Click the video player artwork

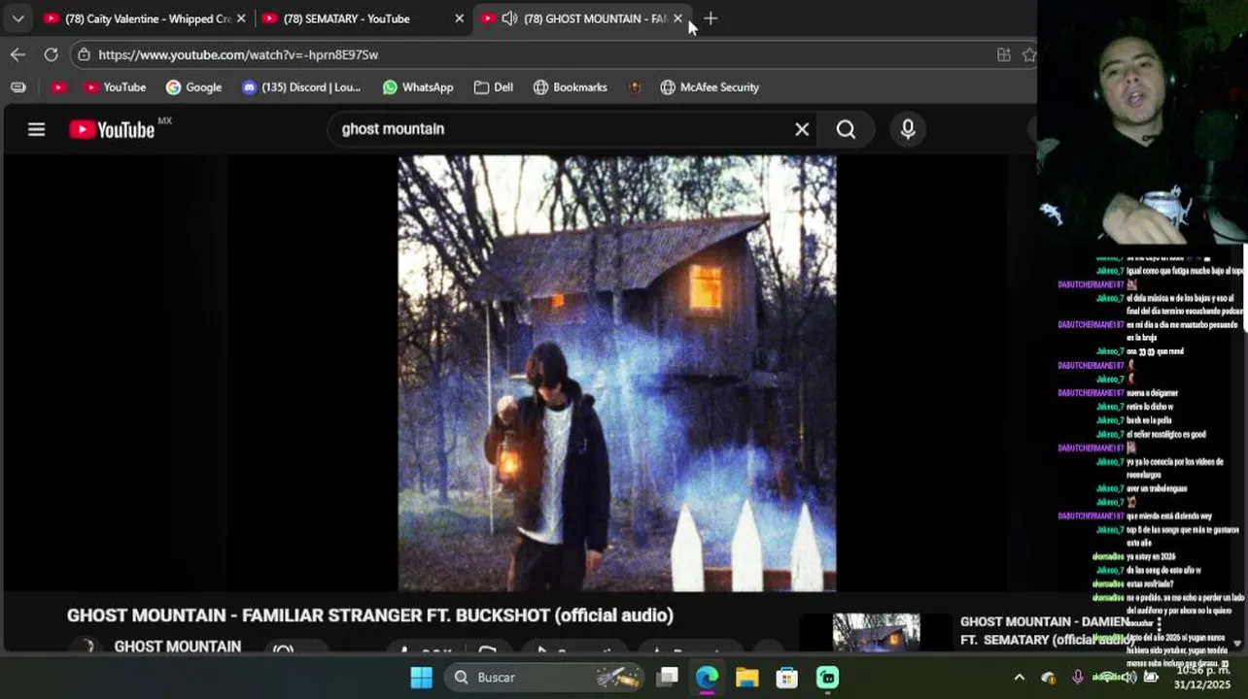click(617, 374)
